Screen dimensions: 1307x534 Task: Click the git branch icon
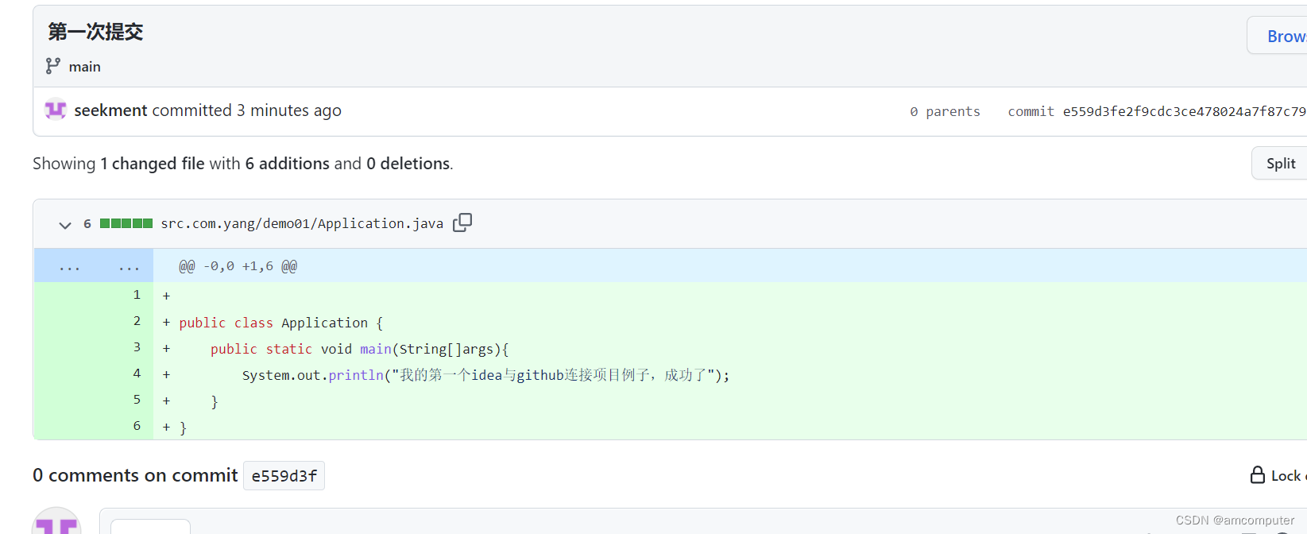pyautogui.click(x=53, y=66)
